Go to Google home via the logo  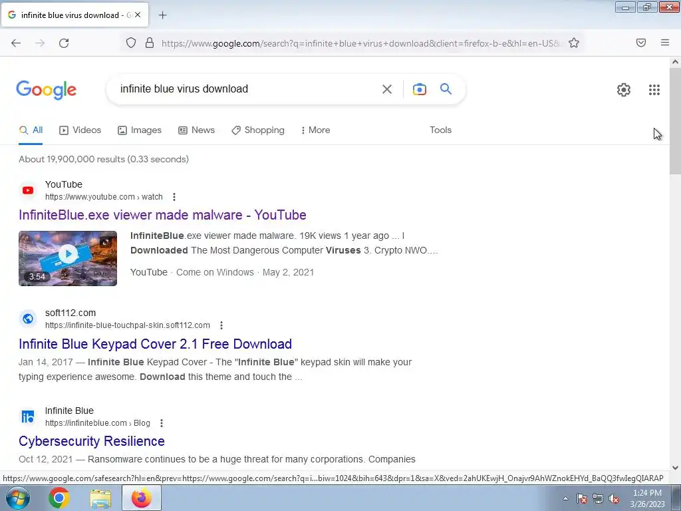47,90
